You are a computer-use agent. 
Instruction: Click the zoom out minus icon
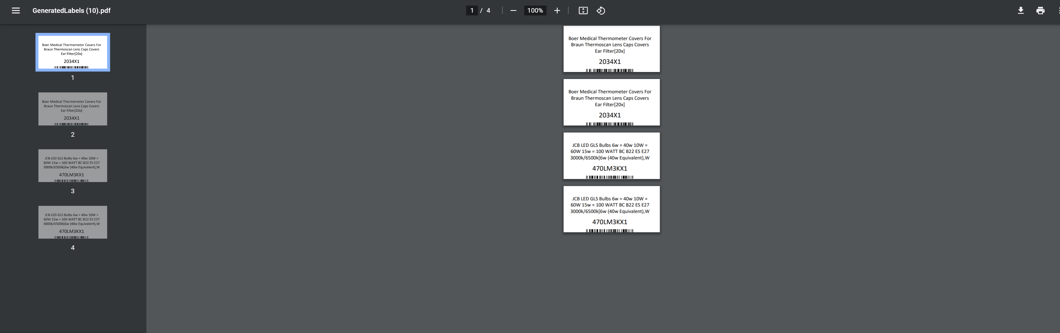coord(513,11)
